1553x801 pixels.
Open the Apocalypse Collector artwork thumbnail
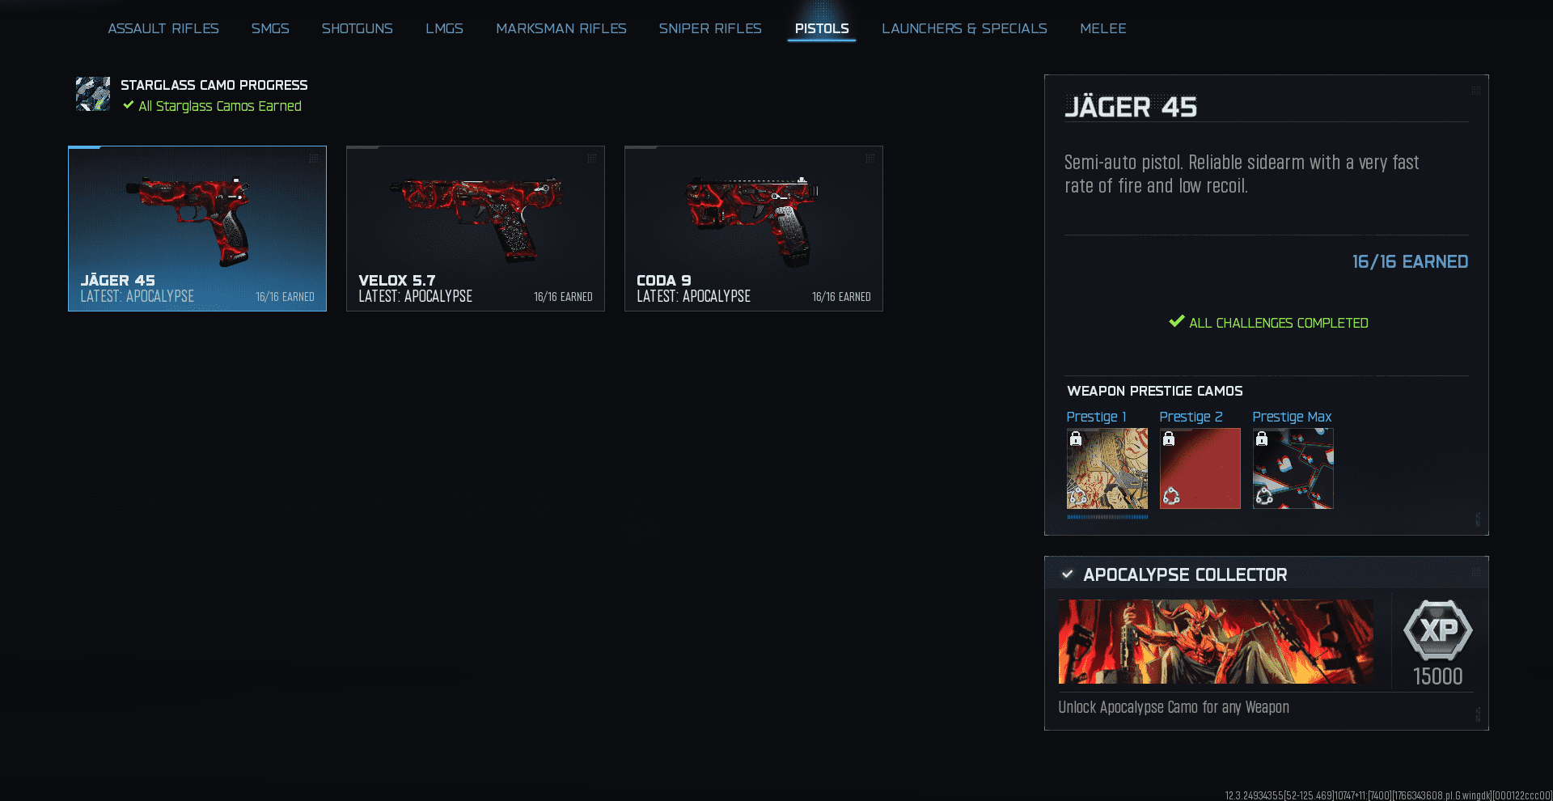click(x=1216, y=642)
